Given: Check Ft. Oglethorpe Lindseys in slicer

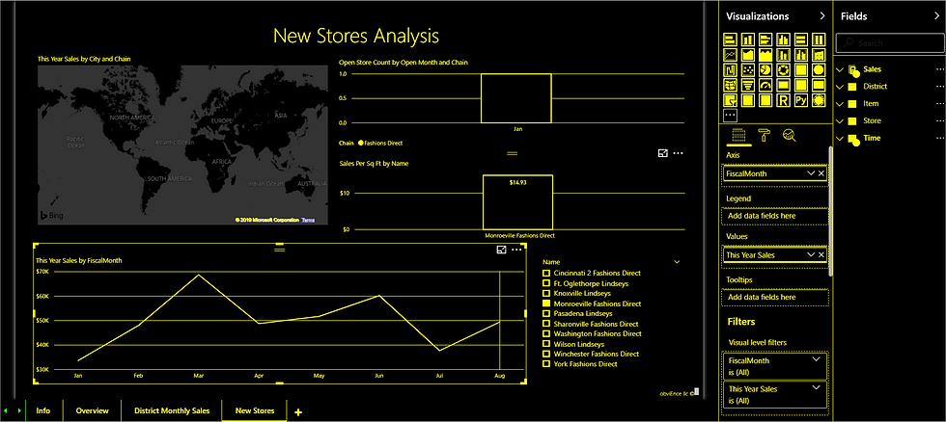Looking at the screenshot, I should [x=546, y=283].
